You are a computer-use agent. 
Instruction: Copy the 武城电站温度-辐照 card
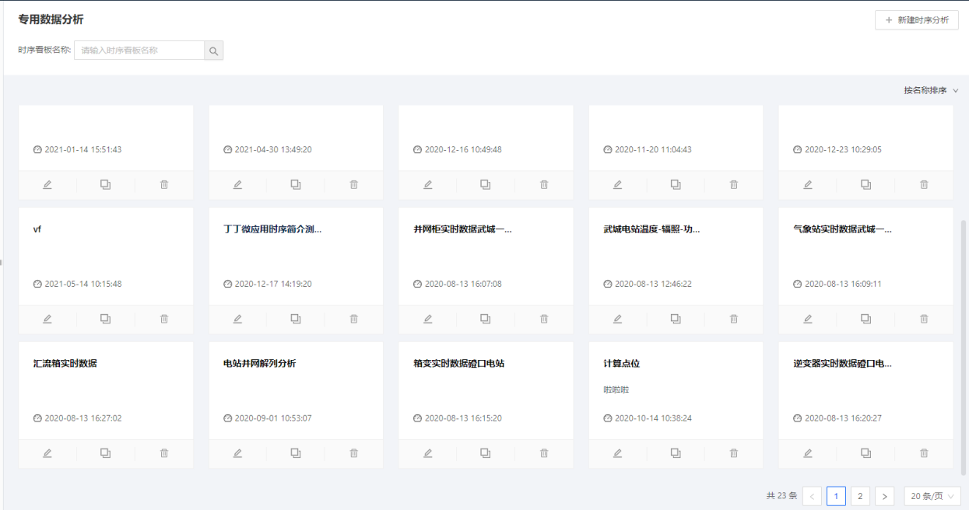[x=676, y=319]
